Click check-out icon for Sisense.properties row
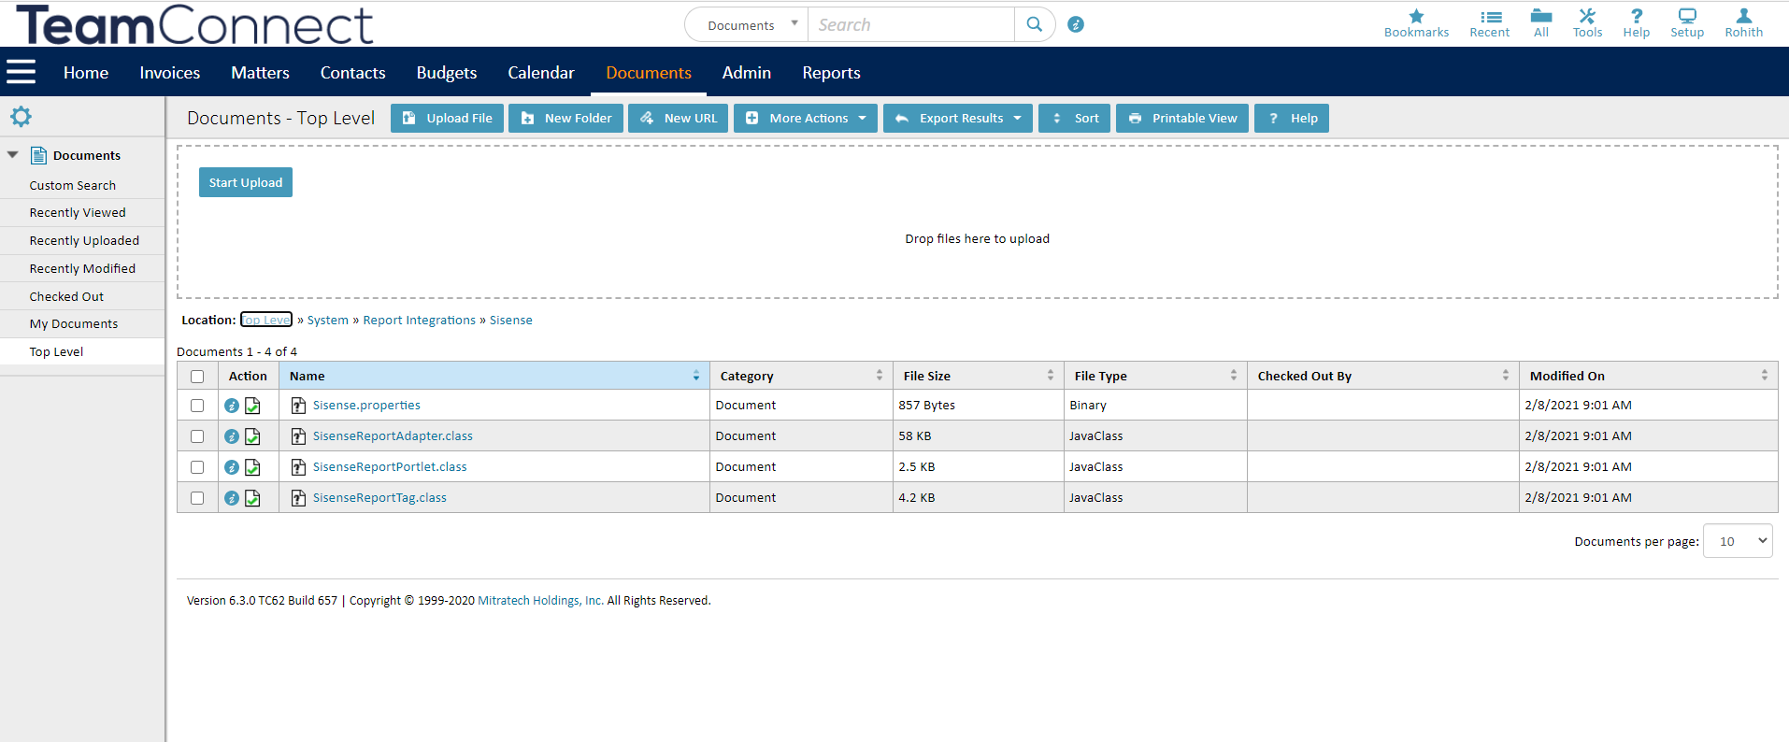This screenshot has height=742, width=1789. point(252,406)
